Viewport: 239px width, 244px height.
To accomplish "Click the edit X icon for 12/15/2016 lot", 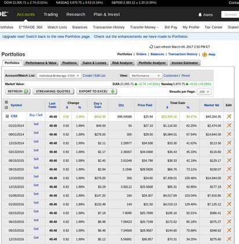I will pos(229,239).
